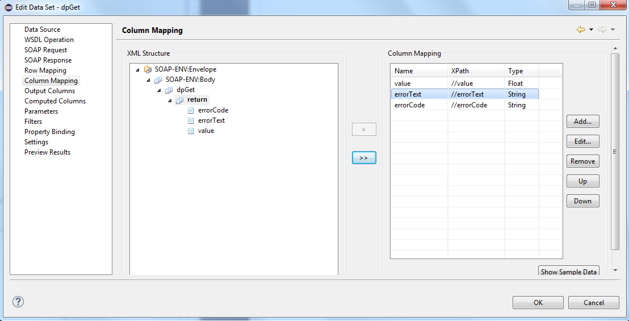The height and width of the screenshot is (321, 629).
Task: Open the back history dropdown arrow
Action: tap(591, 30)
